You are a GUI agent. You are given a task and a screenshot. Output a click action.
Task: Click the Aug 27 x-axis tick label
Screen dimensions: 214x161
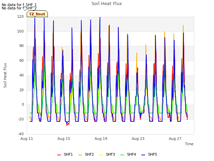pyautogui.click(x=175, y=139)
